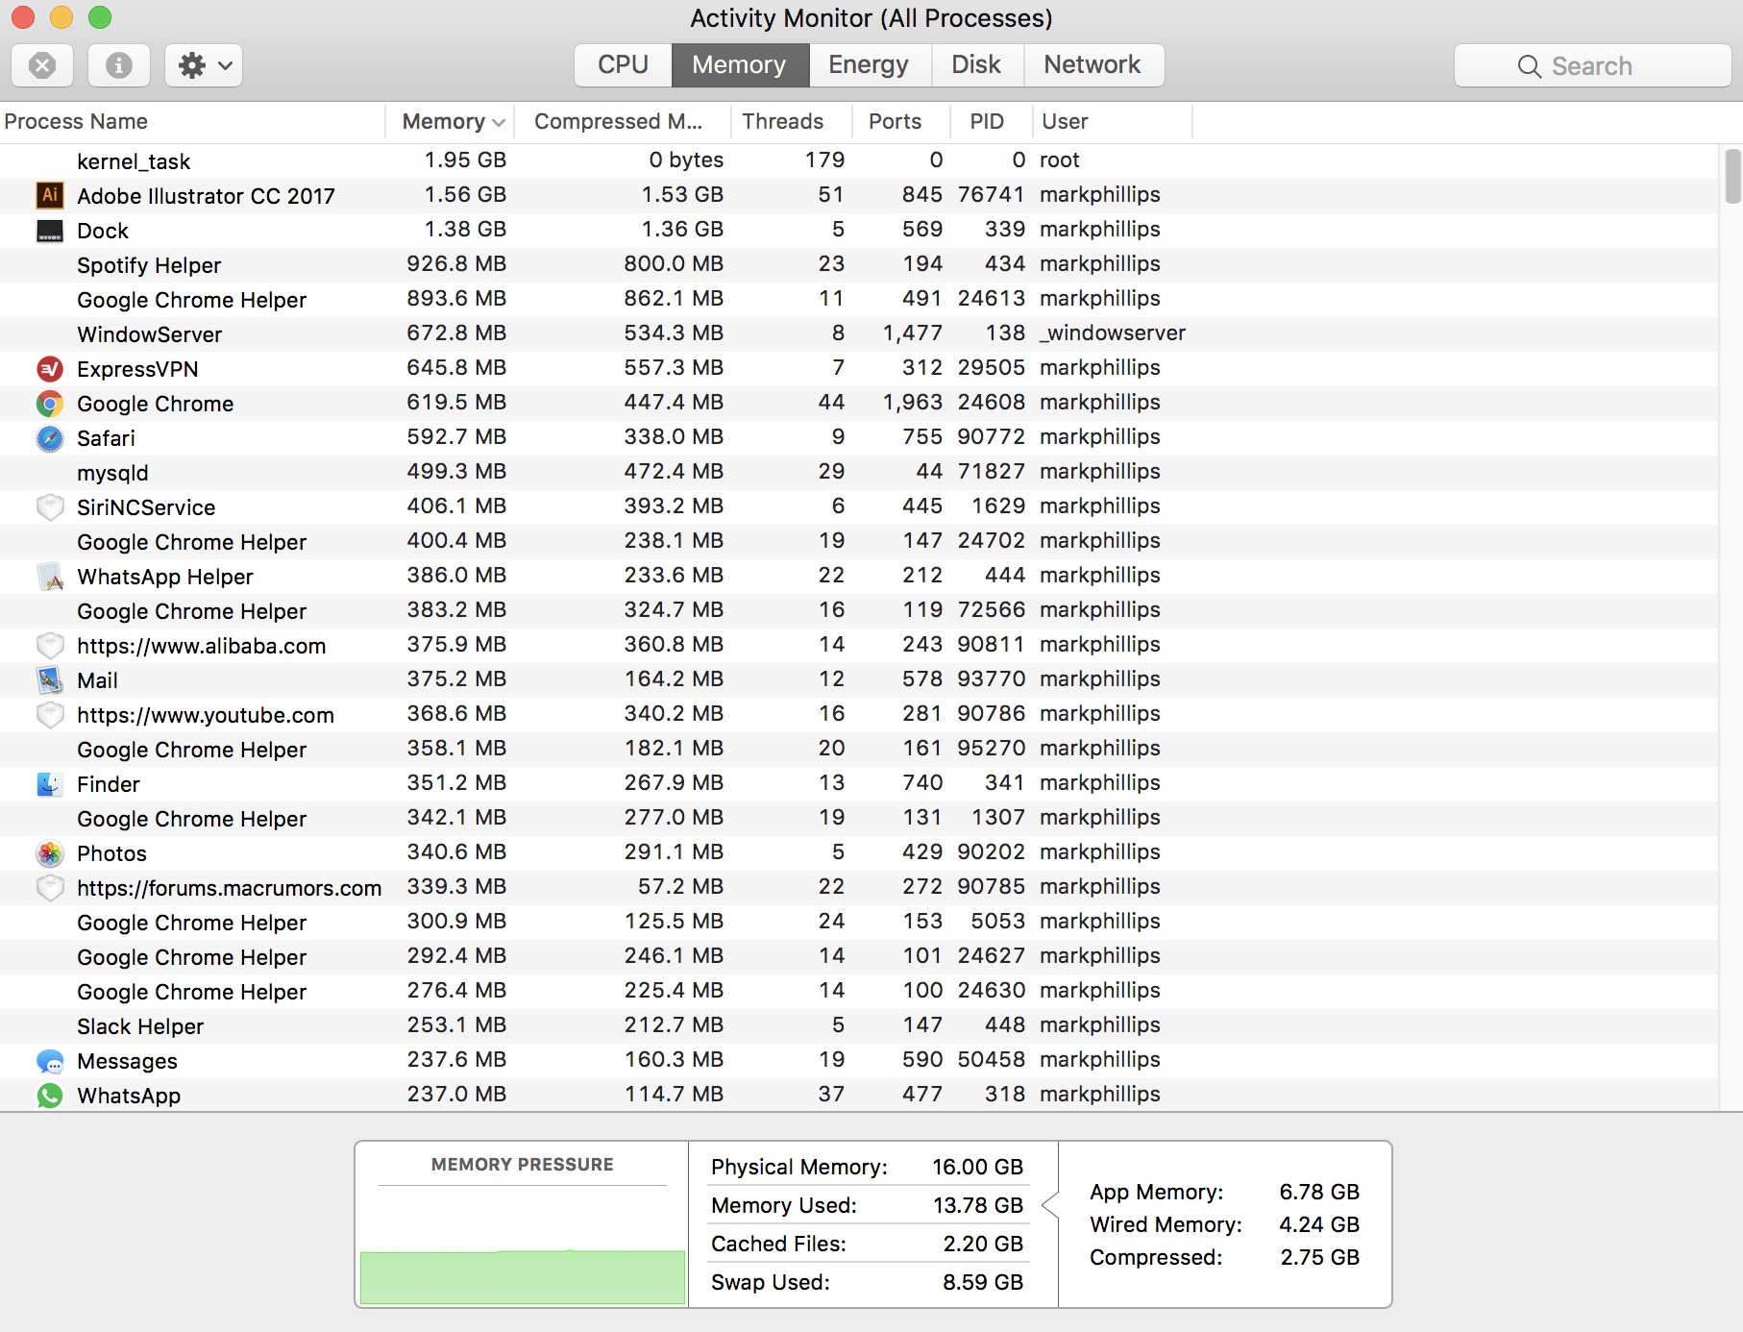Select Google Chrome Helper with PID 24613
Screen dimensions: 1743x1332
coord(859,299)
